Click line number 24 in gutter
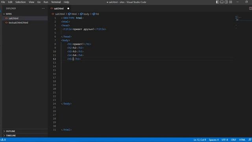Screen dimensions: 252x142 [x=54, y=104]
